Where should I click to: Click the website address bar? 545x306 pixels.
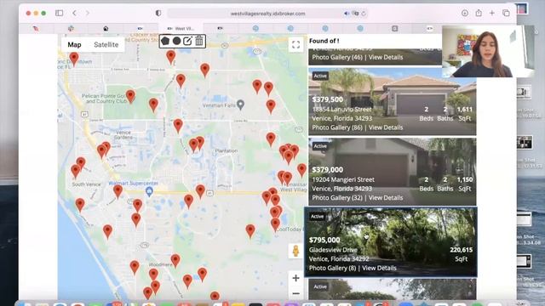point(267,14)
